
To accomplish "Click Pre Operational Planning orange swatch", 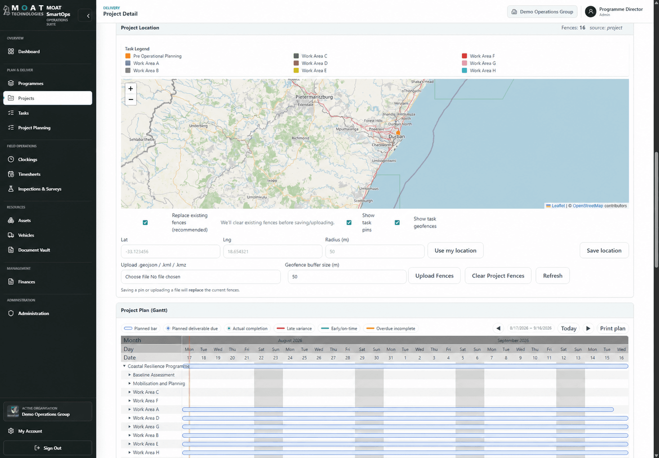I will coord(128,56).
